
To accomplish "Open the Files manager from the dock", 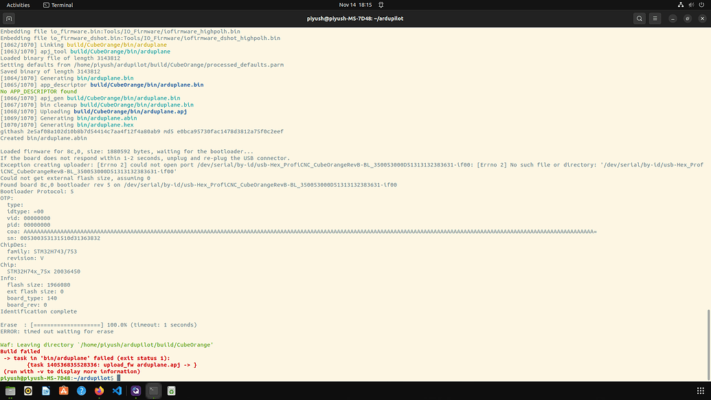I will [x=10, y=390].
